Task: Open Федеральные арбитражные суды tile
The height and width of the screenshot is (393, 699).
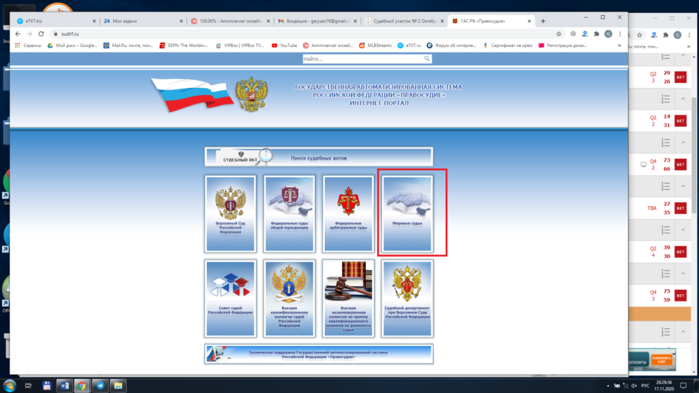Action: click(x=348, y=214)
